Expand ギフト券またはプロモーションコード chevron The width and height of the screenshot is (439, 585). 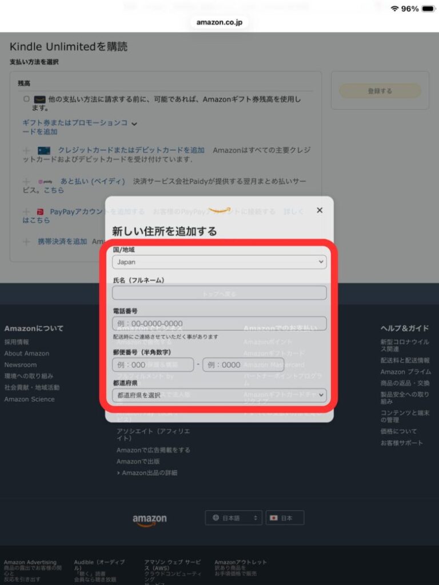(134, 123)
